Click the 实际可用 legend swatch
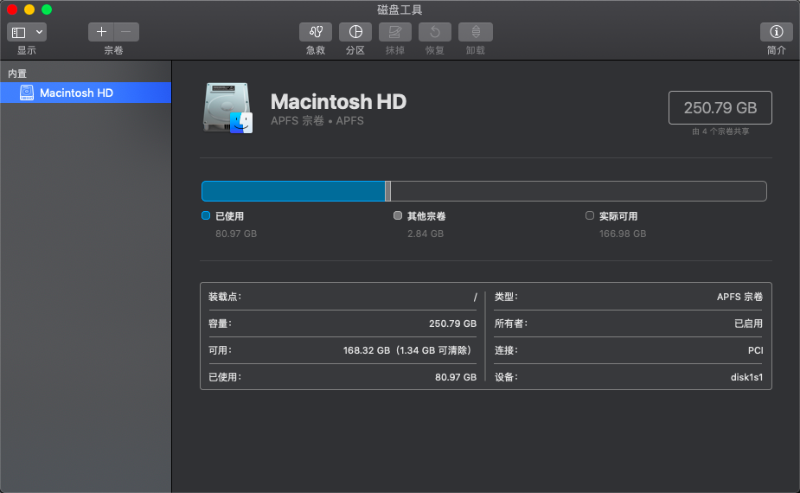Image resolution: width=800 pixels, height=493 pixels. coord(589,215)
